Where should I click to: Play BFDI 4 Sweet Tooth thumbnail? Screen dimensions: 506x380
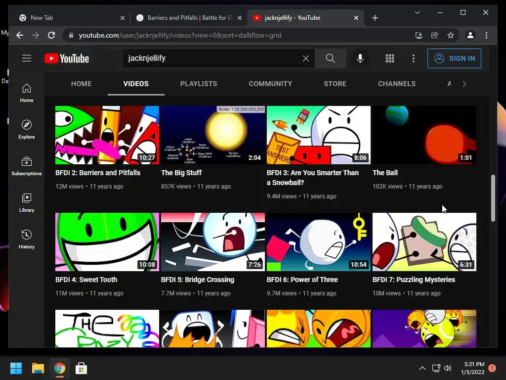point(107,241)
